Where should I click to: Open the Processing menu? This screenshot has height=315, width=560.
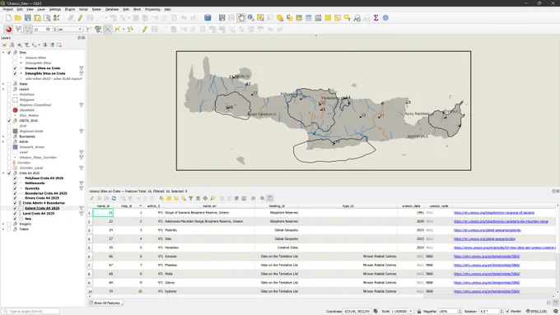point(152,9)
